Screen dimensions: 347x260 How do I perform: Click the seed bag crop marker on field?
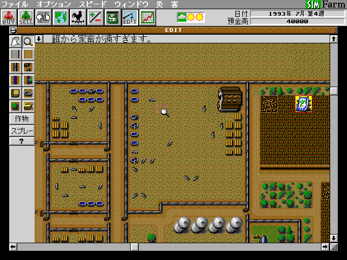click(x=304, y=104)
